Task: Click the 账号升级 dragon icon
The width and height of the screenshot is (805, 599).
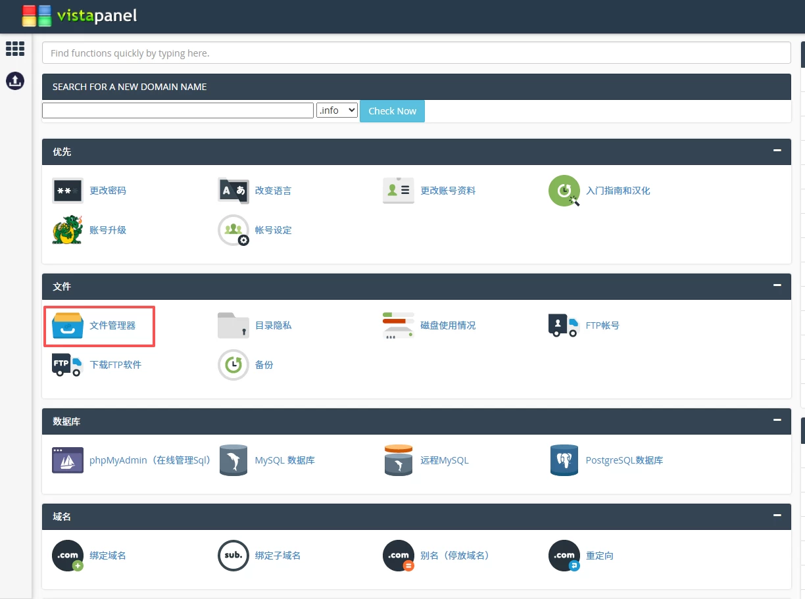Action: click(68, 230)
